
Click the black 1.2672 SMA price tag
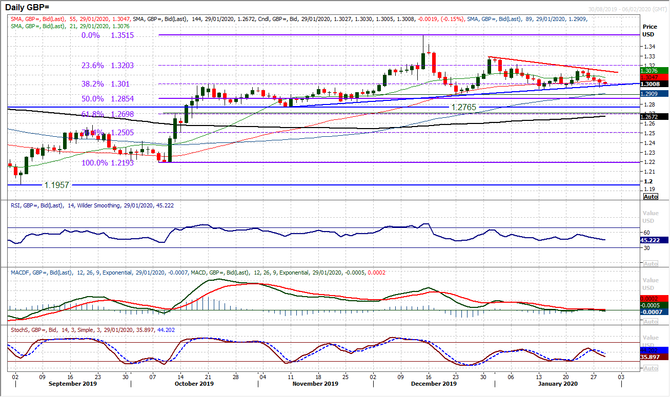pyautogui.click(x=654, y=117)
